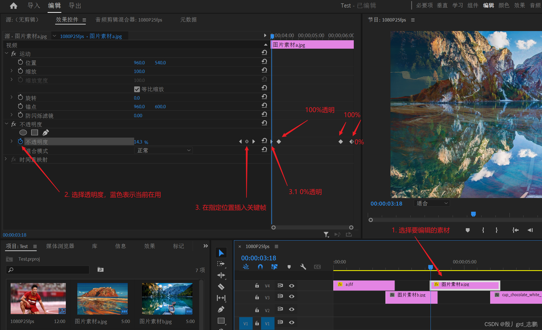Reset the Anchor Point parameter
542x330 pixels.
[x=264, y=105]
